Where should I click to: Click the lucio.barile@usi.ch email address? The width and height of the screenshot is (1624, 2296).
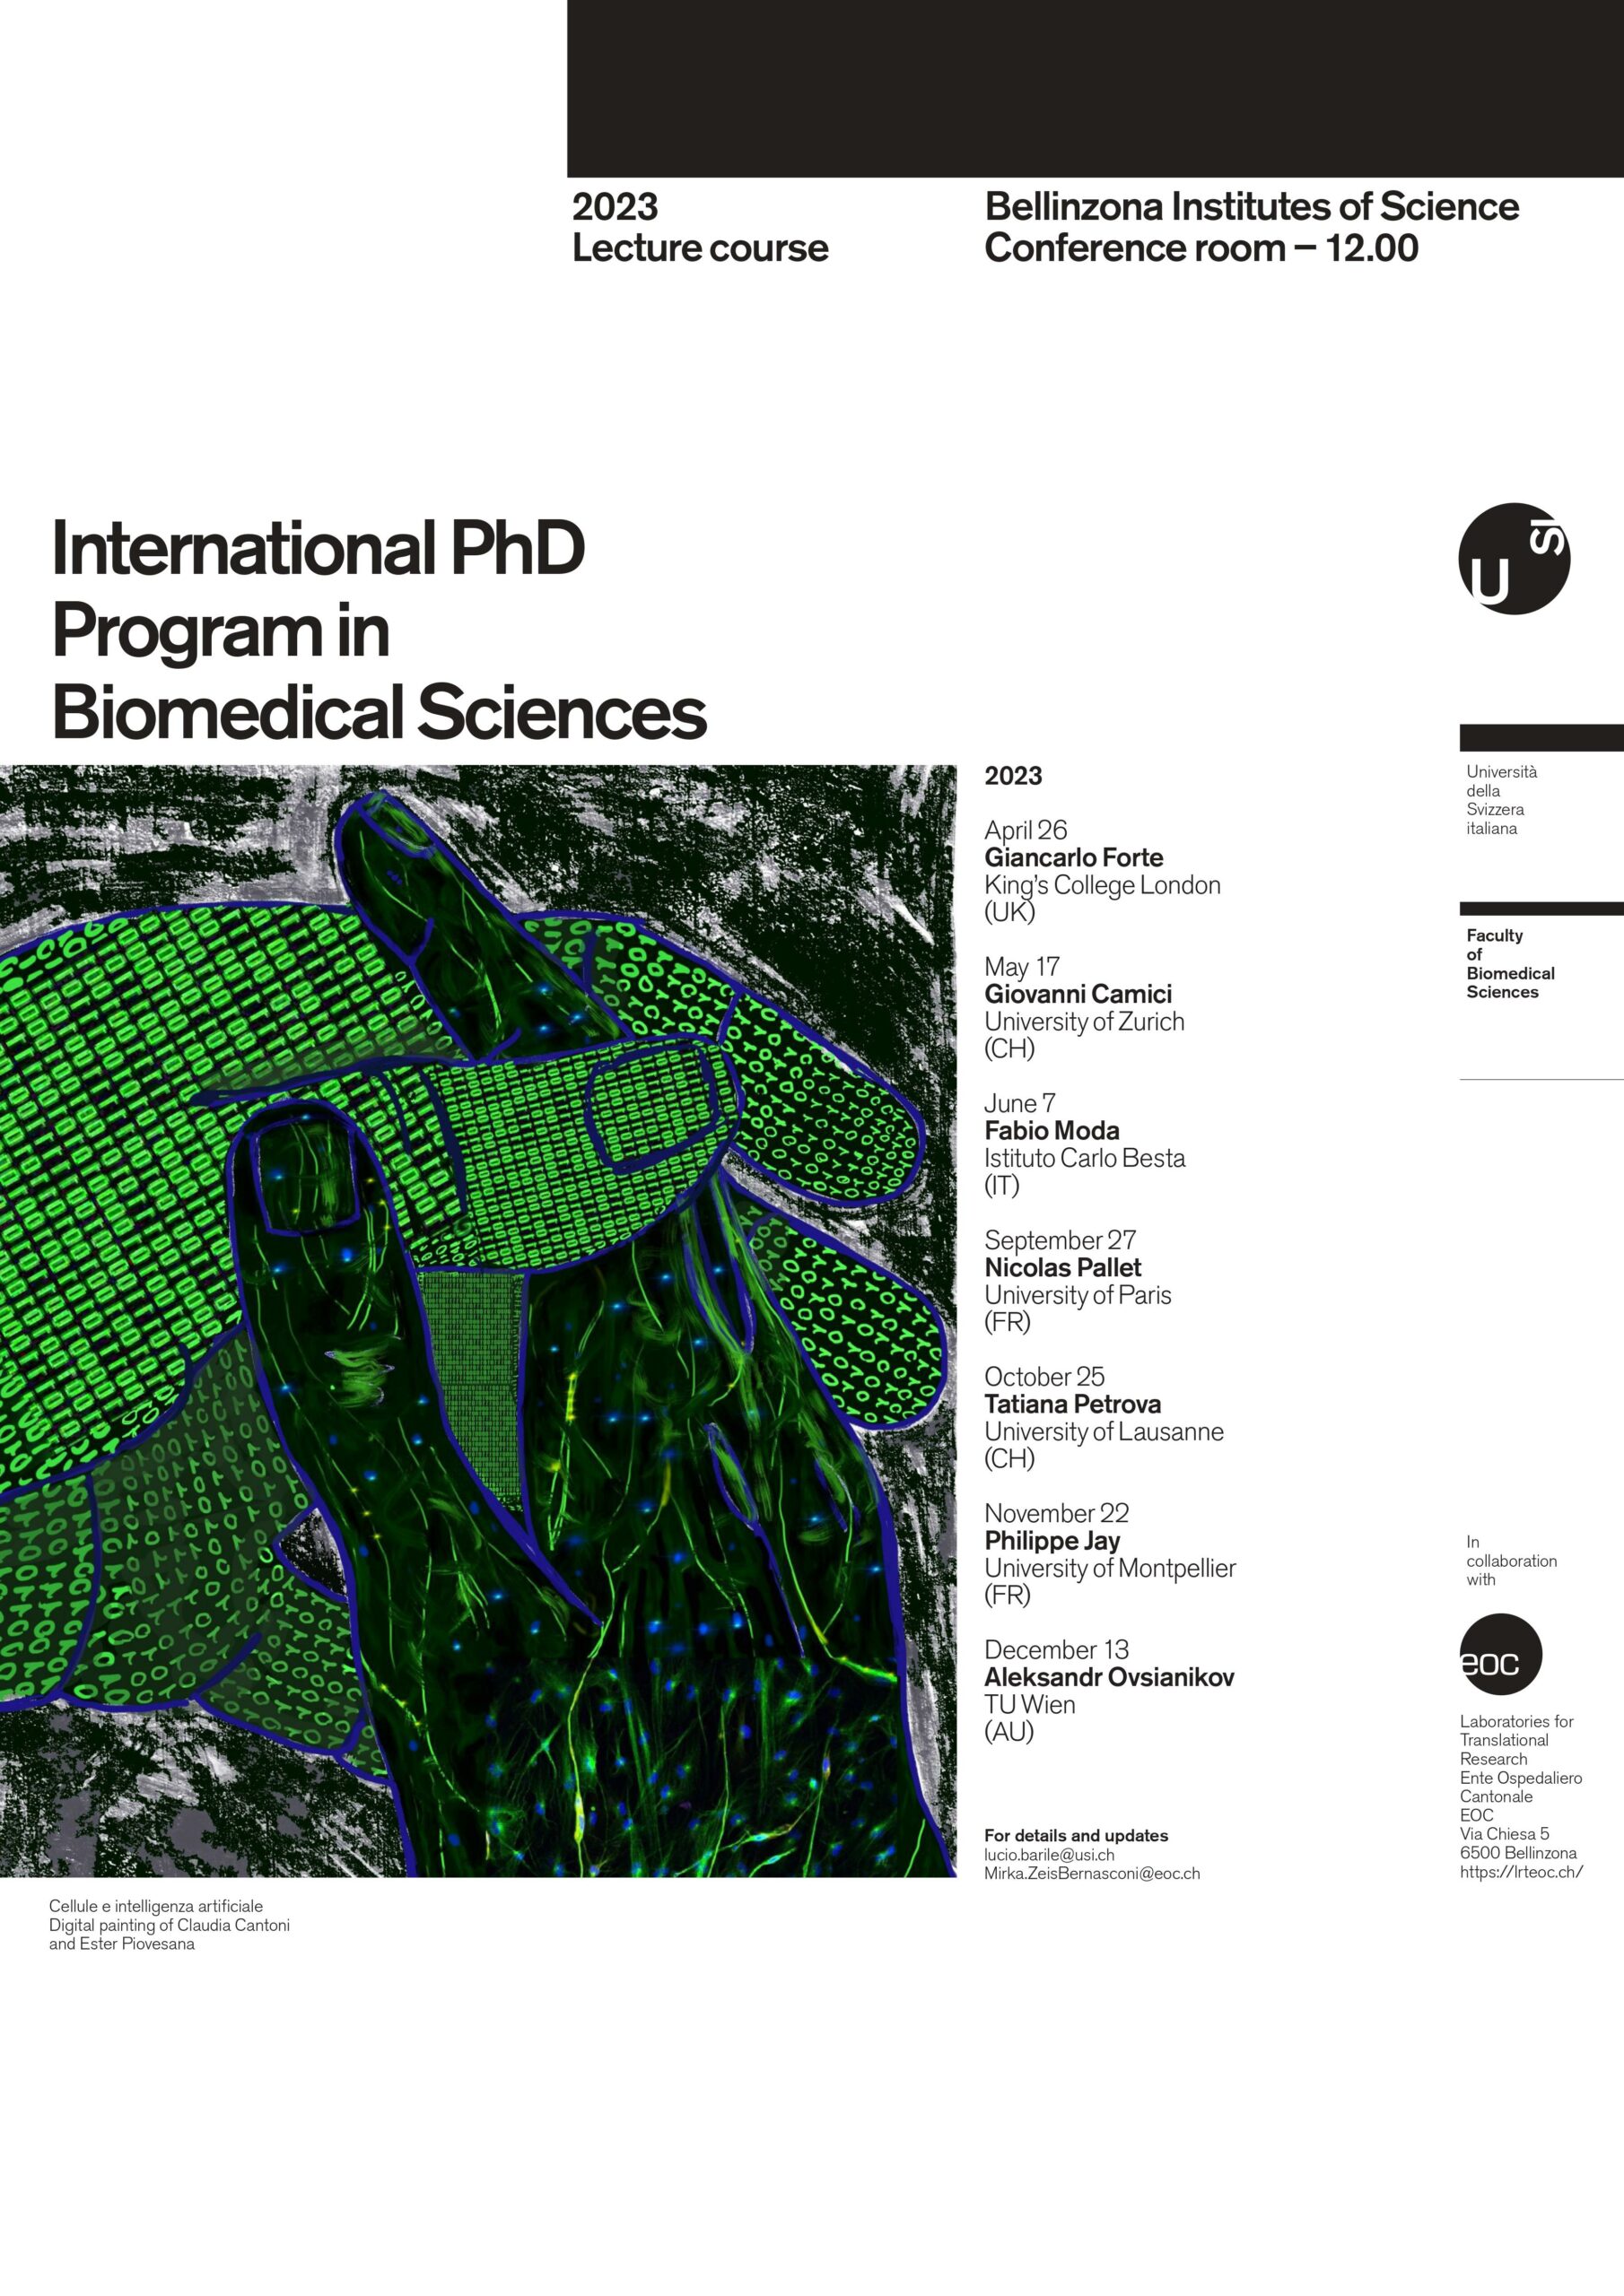pyautogui.click(x=1049, y=1855)
